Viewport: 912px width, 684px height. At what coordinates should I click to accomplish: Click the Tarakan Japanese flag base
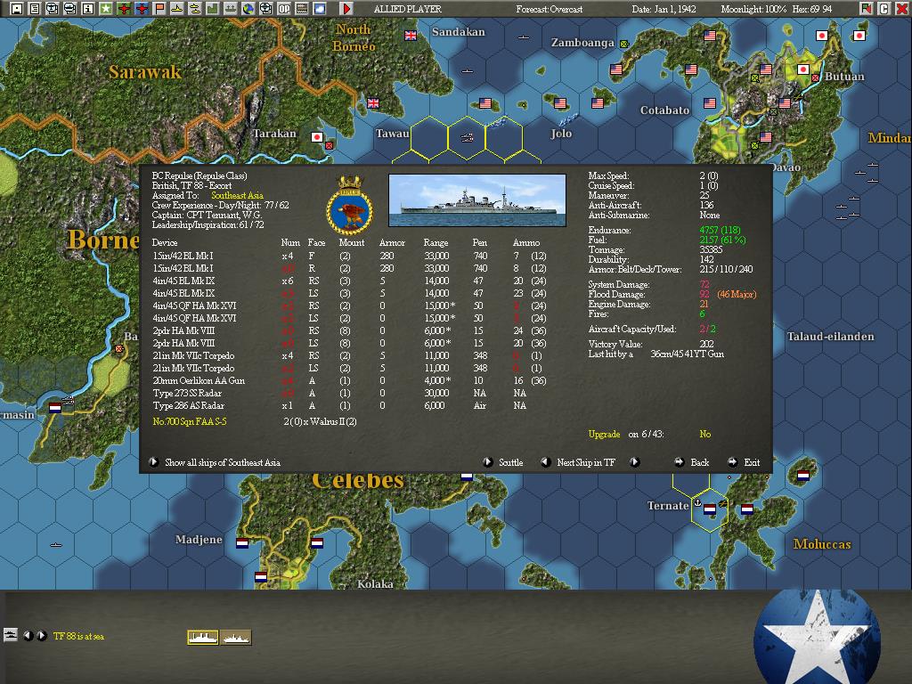click(317, 137)
